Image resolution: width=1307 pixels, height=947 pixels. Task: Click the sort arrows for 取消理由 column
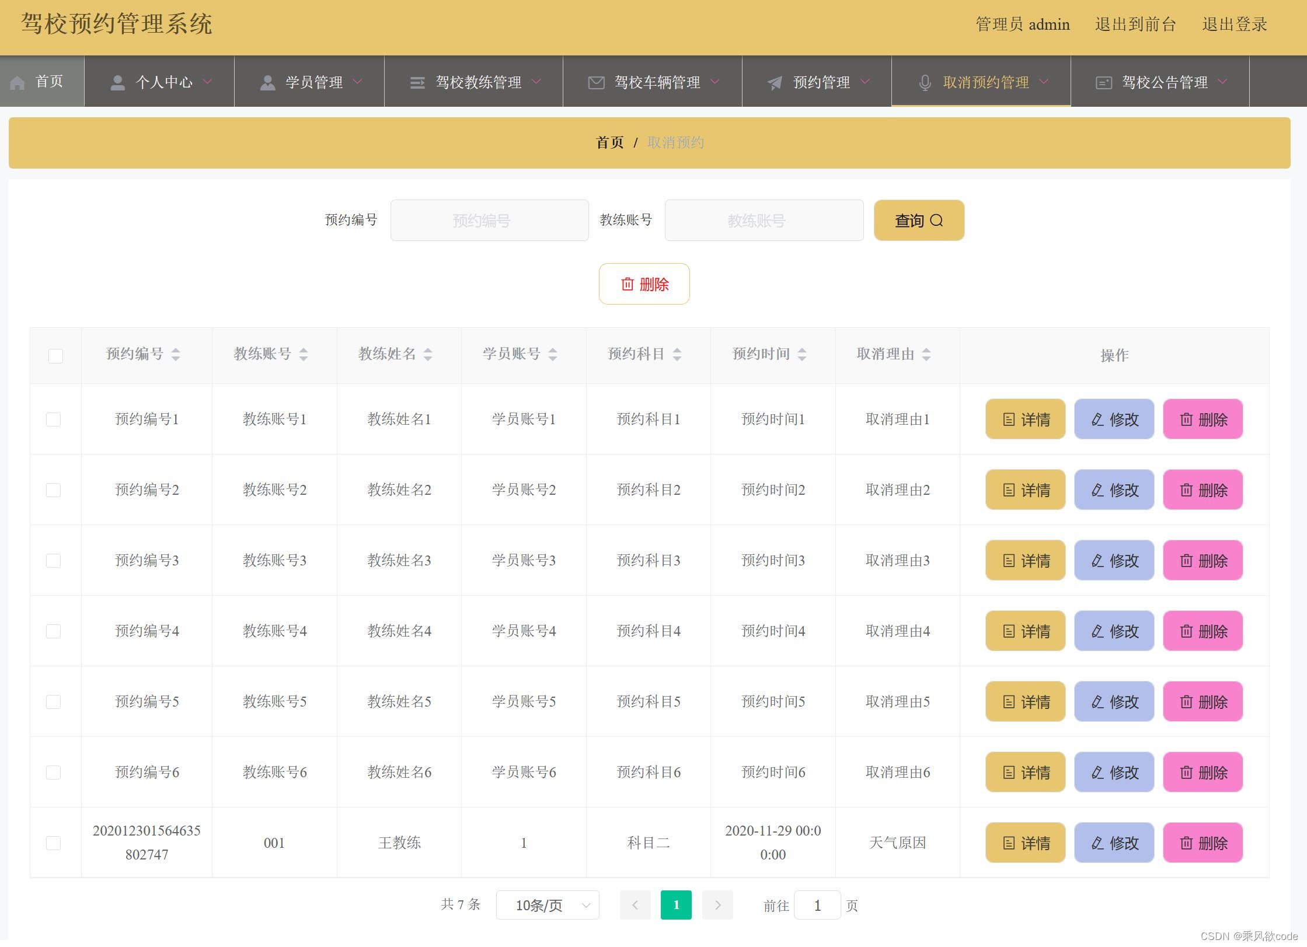[926, 354]
